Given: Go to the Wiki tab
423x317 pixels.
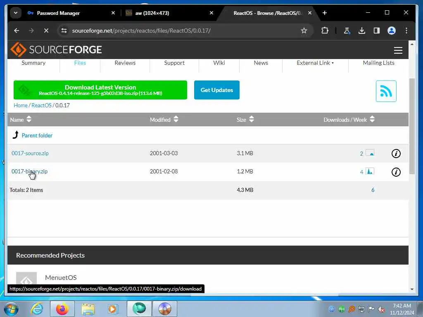Looking at the screenshot, I should (x=219, y=63).
